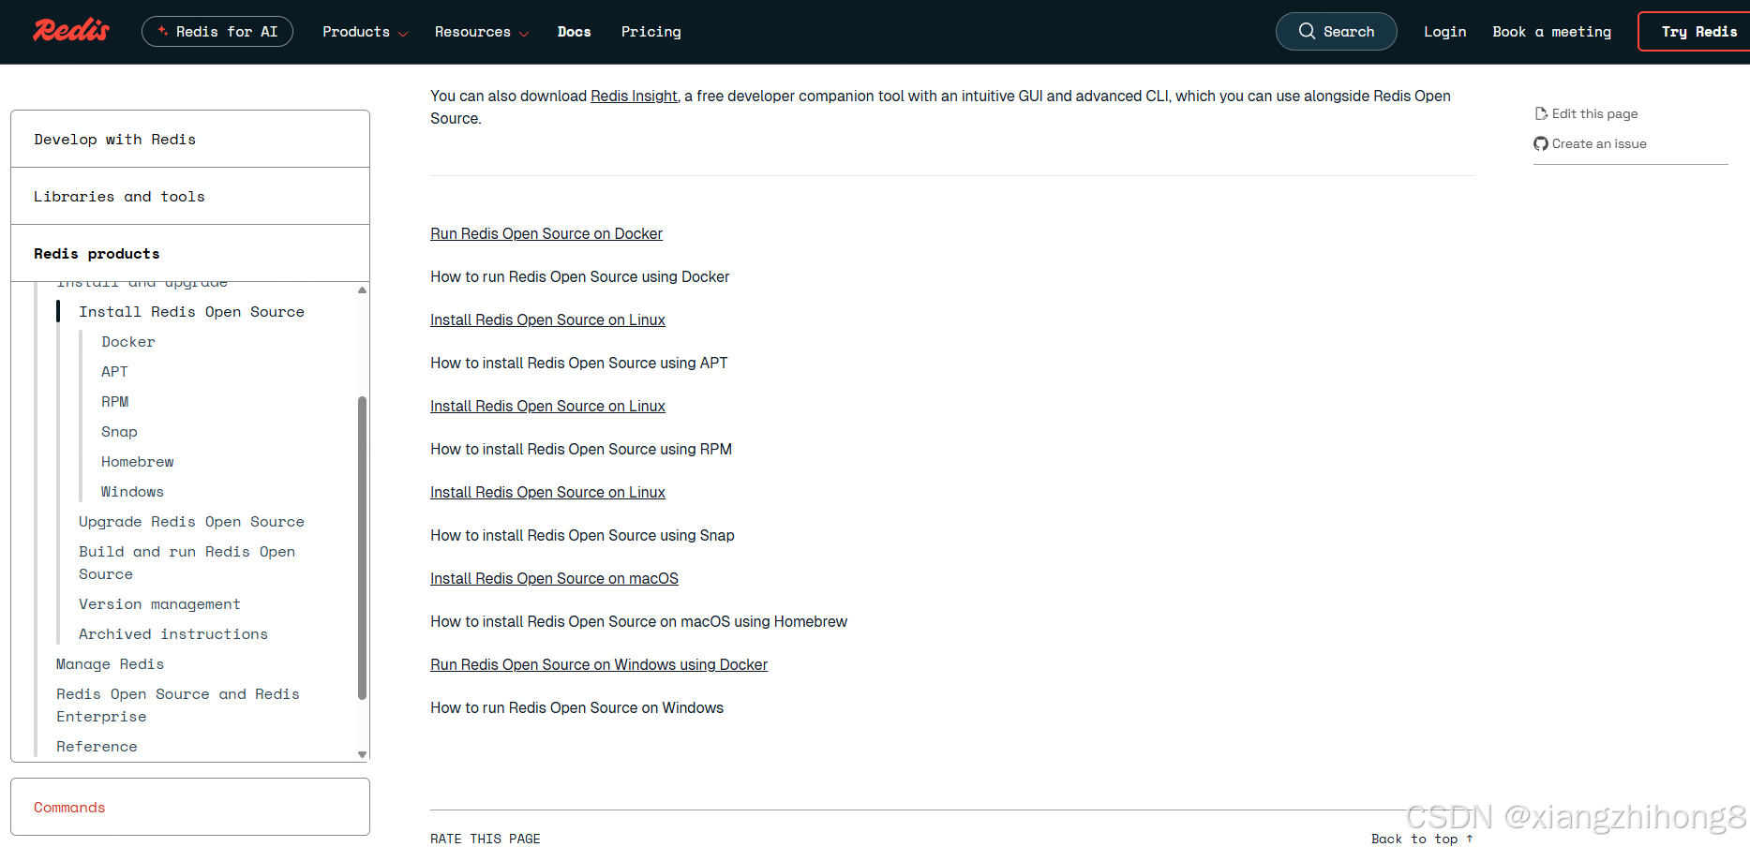Image resolution: width=1750 pixels, height=847 pixels.
Task: Expand the Libraries and tools section
Action: click(190, 196)
